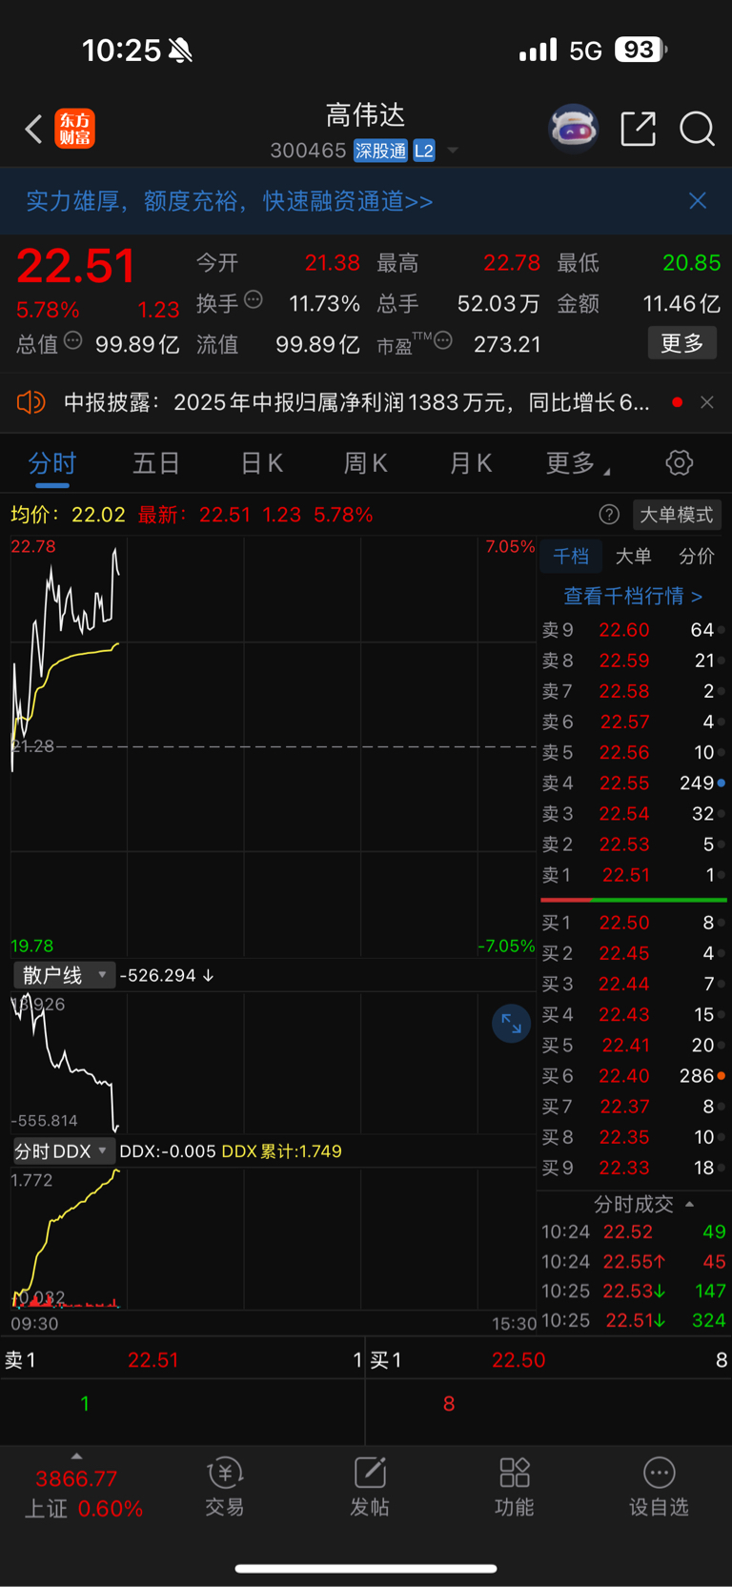The height and width of the screenshot is (1587, 732).
Task: Select the 分价 tab
Action: point(696,557)
